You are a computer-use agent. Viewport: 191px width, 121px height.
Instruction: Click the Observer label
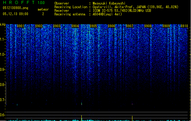click(62, 3)
